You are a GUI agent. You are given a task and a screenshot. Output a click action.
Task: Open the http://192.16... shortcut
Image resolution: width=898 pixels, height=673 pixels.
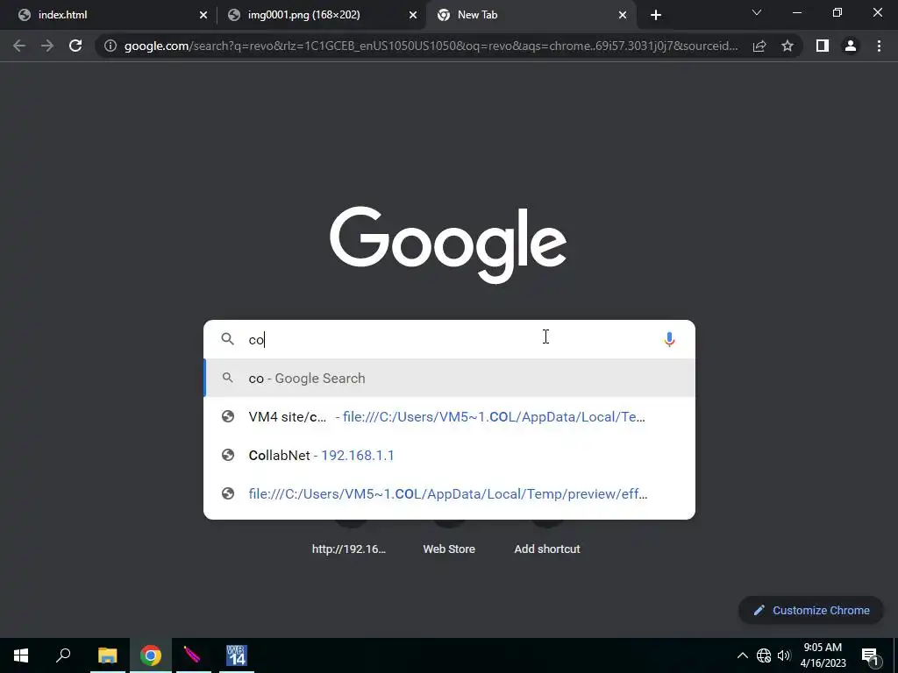pyautogui.click(x=349, y=549)
